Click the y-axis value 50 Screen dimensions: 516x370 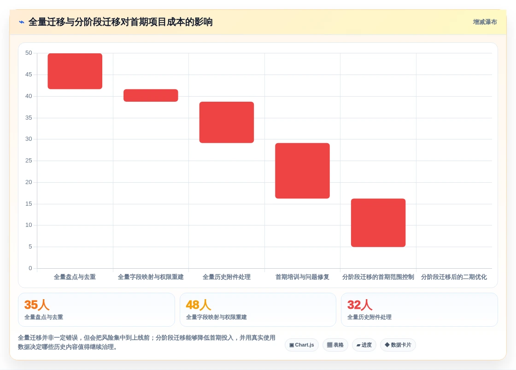coord(29,53)
